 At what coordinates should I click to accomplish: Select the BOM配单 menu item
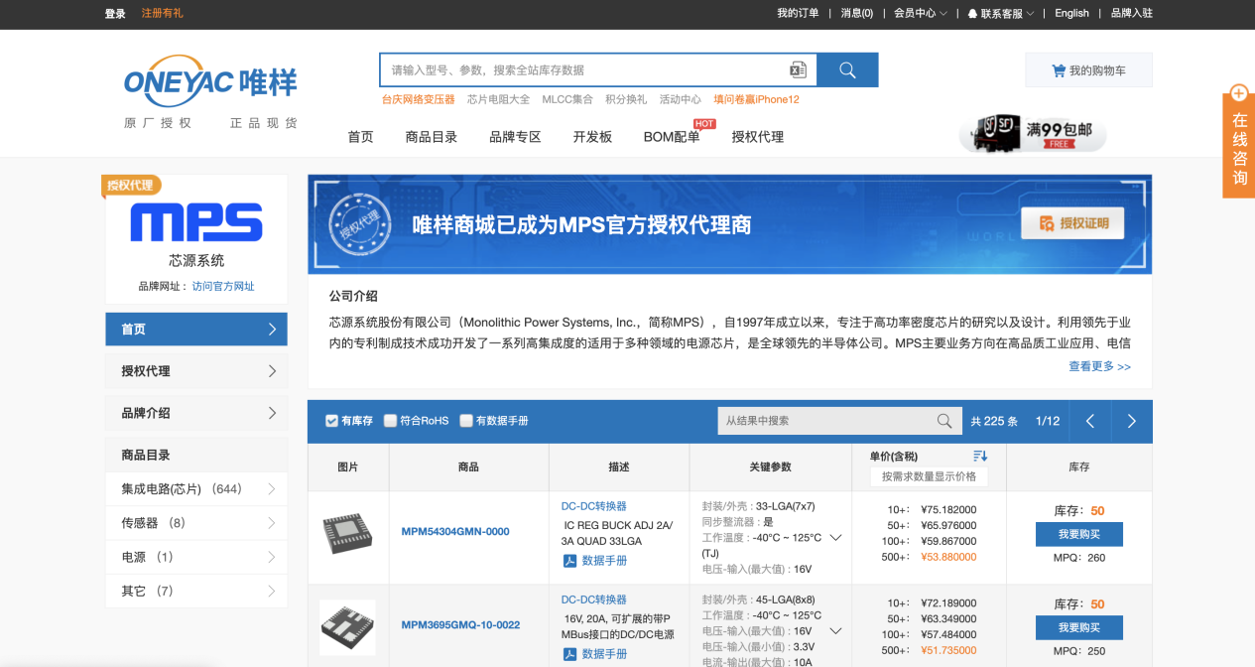point(672,137)
